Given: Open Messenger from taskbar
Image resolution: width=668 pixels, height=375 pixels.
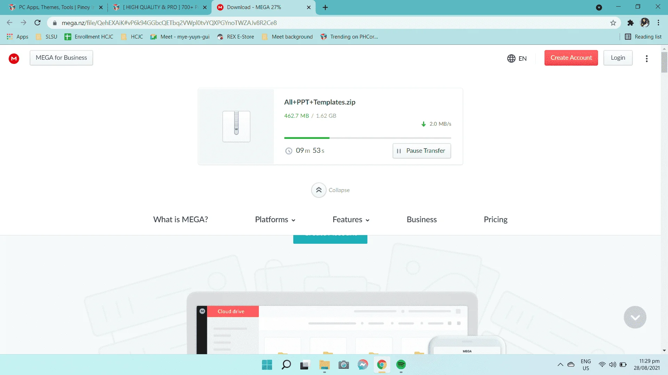Looking at the screenshot, I should [363, 365].
